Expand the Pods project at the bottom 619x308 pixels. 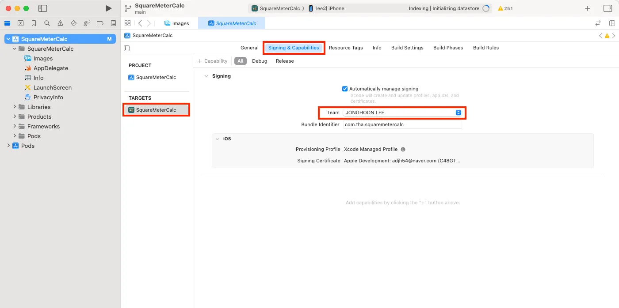8,146
